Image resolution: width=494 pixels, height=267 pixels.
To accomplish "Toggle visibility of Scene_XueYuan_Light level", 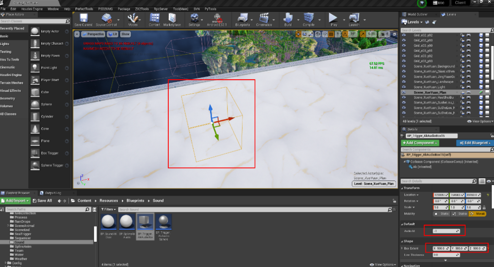I will [403, 87].
